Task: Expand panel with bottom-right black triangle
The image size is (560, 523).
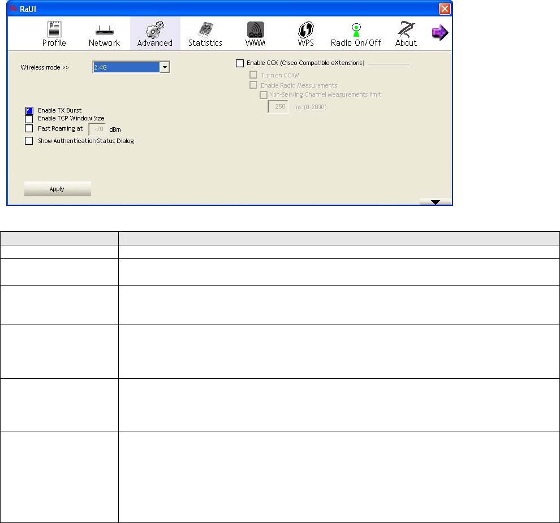Action: [x=435, y=202]
